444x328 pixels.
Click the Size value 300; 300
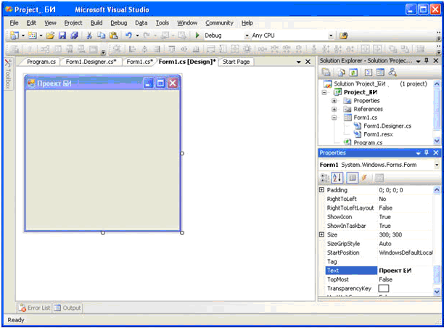tap(390, 234)
